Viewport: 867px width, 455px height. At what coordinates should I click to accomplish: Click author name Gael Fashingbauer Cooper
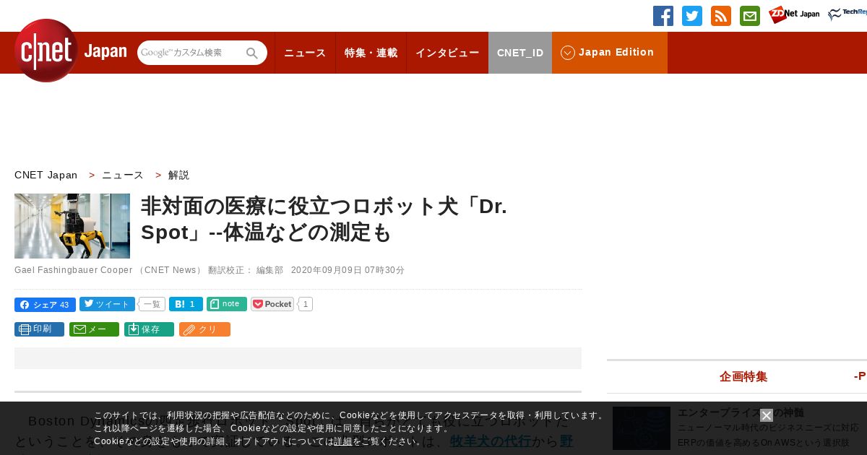[x=74, y=270]
